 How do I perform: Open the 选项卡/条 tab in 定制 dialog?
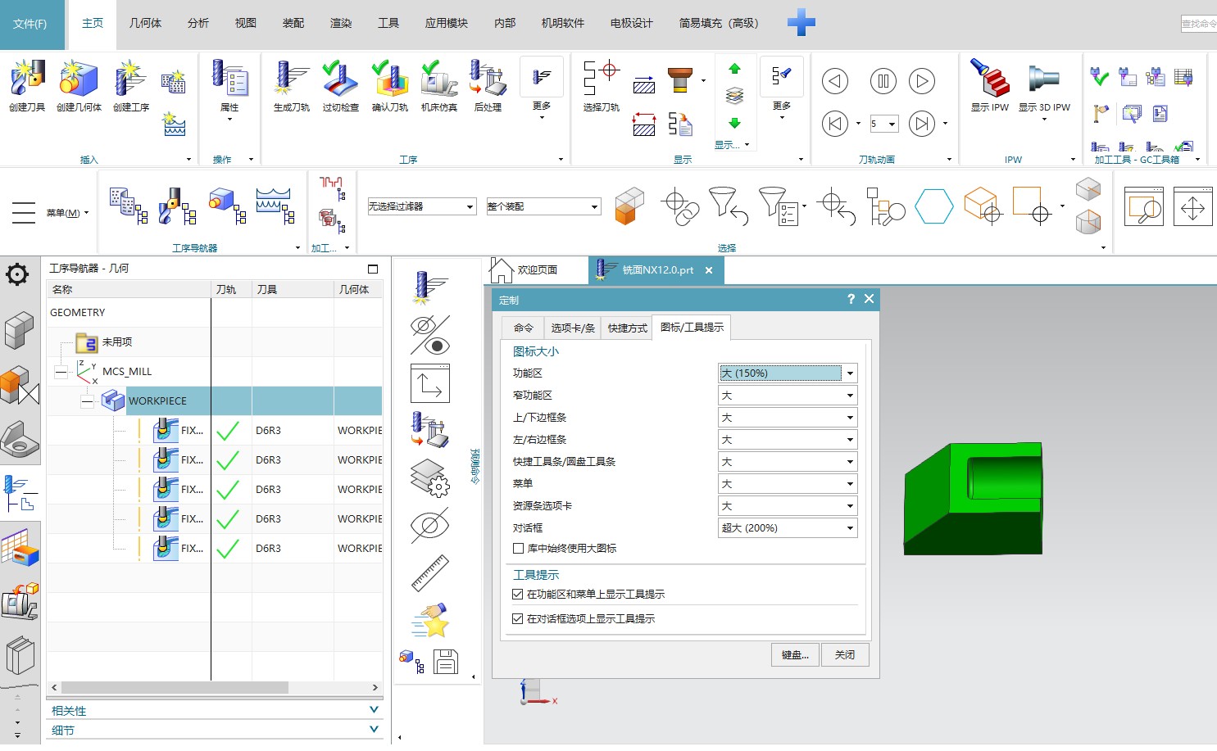click(573, 328)
